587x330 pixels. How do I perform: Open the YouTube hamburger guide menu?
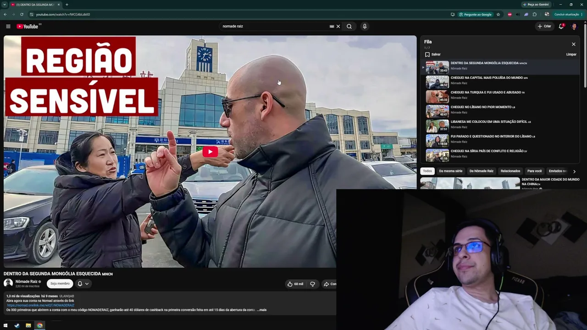(x=8, y=27)
